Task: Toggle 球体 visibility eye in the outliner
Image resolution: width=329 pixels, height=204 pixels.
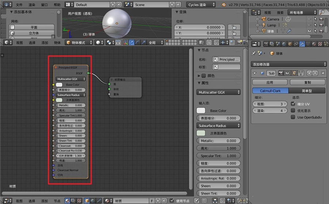Action: tap(310, 31)
